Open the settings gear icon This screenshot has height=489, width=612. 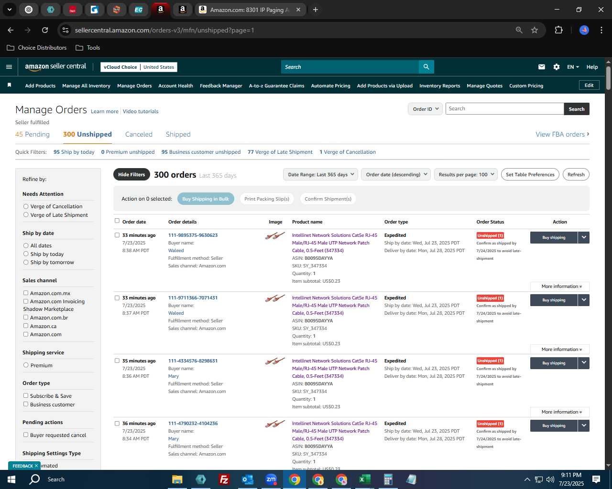pos(557,67)
